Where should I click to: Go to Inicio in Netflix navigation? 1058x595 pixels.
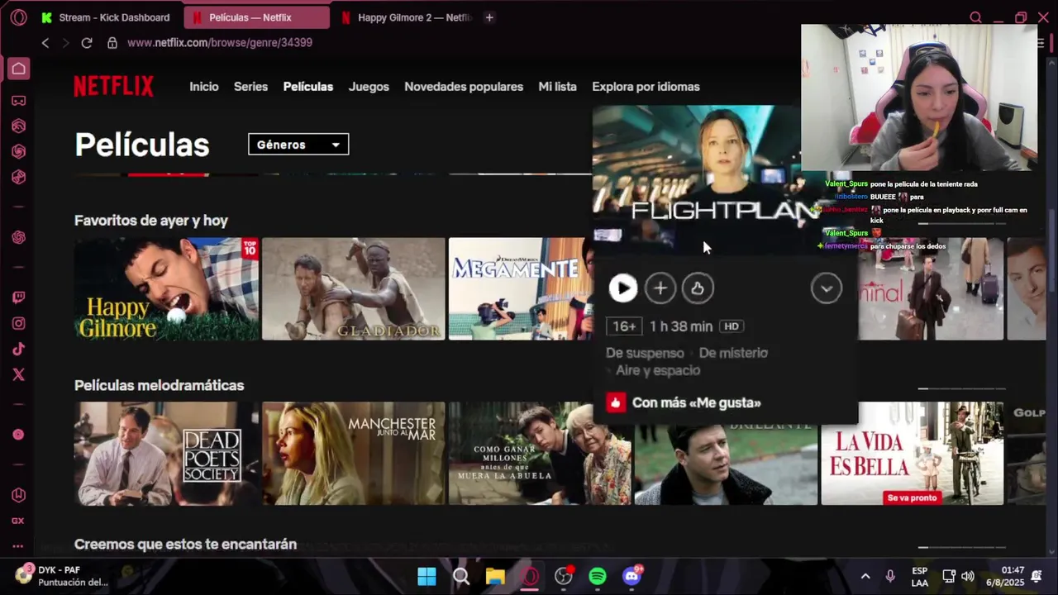204,86
